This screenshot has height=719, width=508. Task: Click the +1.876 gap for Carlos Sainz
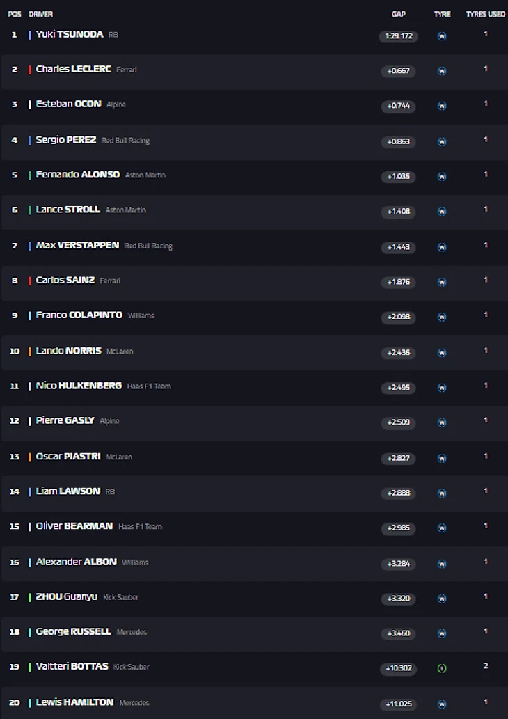pos(399,282)
